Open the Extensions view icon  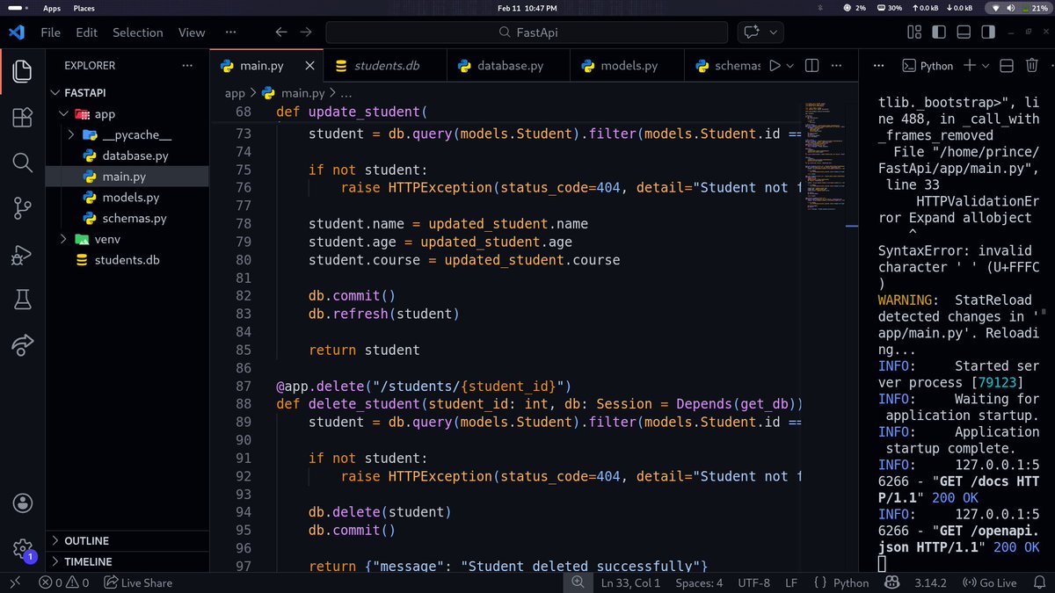(x=22, y=117)
